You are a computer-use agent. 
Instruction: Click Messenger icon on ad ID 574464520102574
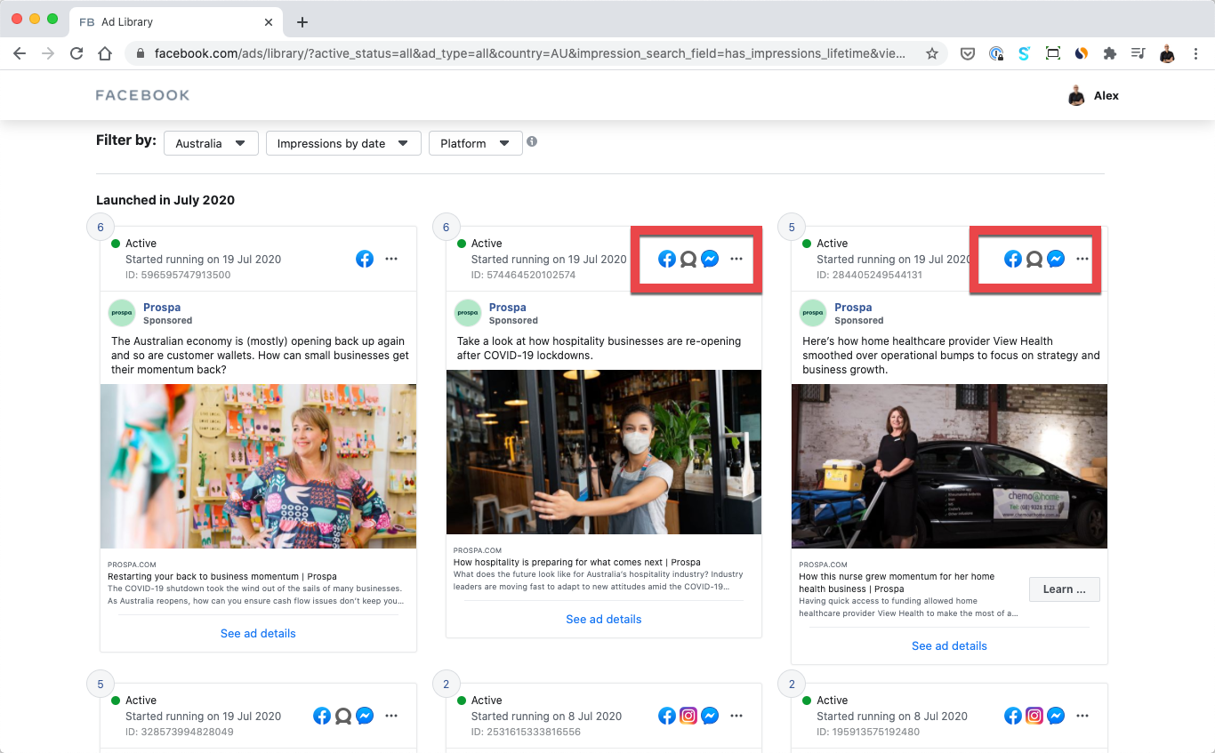pos(710,259)
